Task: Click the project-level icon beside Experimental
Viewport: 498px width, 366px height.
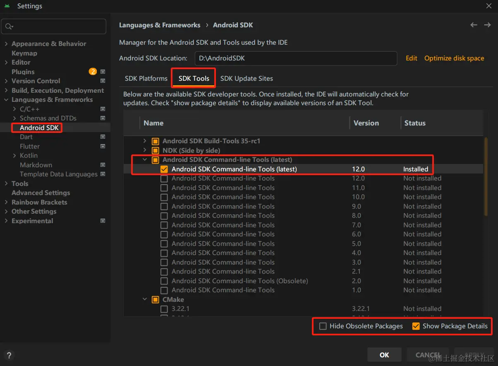Action: (103, 221)
